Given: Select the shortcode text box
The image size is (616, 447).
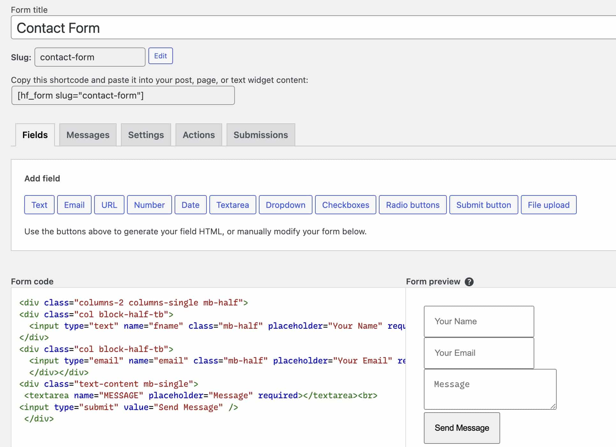Looking at the screenshot, I should pos(123,95).
